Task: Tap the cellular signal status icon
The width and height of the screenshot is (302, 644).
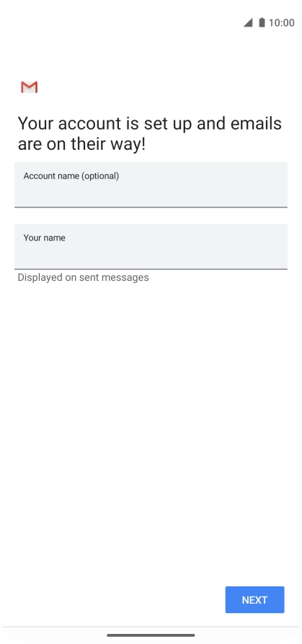Action: click(x=248, y=22)
